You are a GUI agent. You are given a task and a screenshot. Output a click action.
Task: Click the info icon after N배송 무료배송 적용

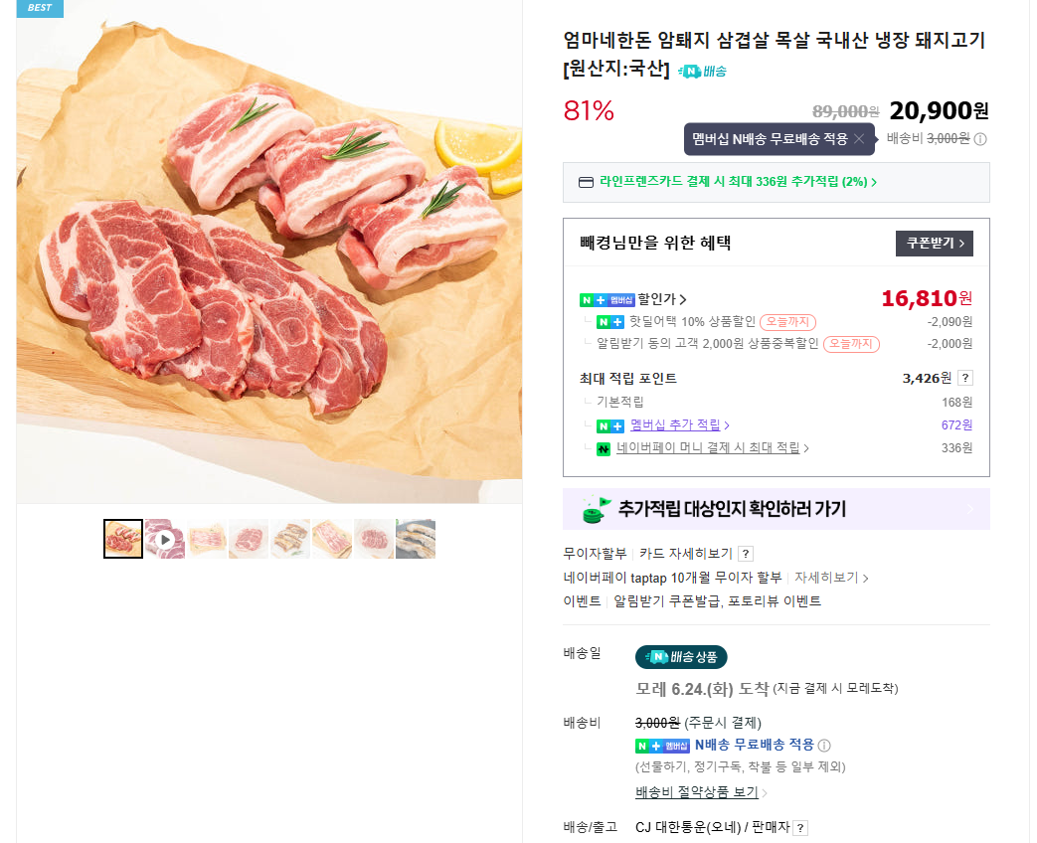(x=824, y=746)
